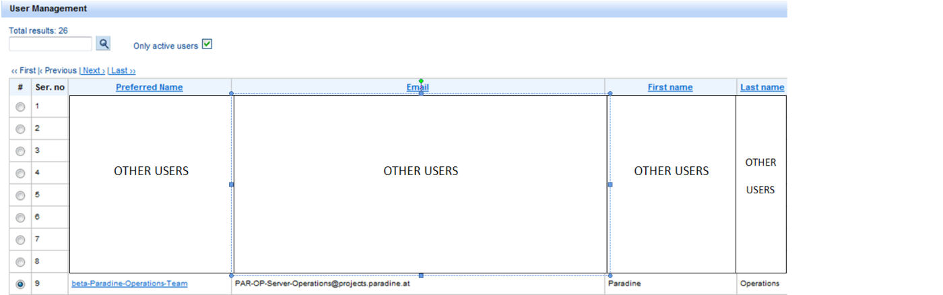The image size is (943, 295).
Task: Go to the Previous page
Action: point(59,71)
